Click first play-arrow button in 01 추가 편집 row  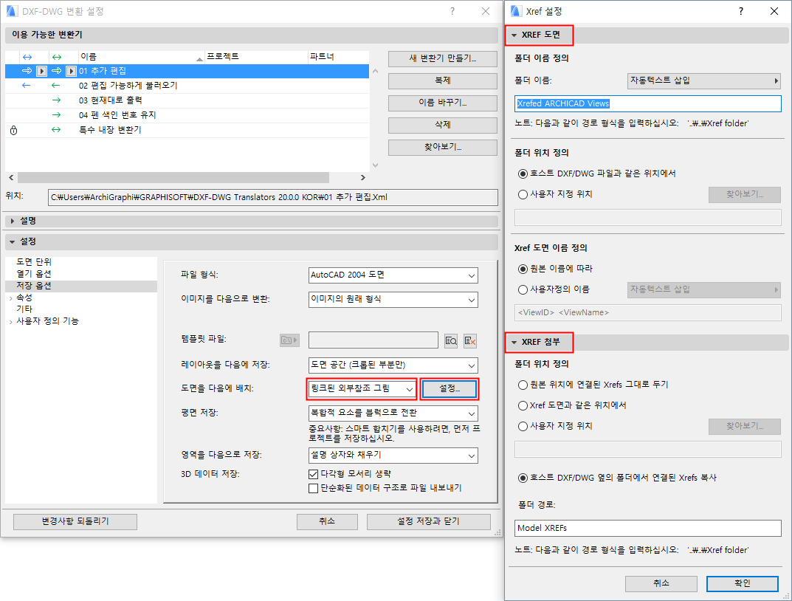click(42, 71)
